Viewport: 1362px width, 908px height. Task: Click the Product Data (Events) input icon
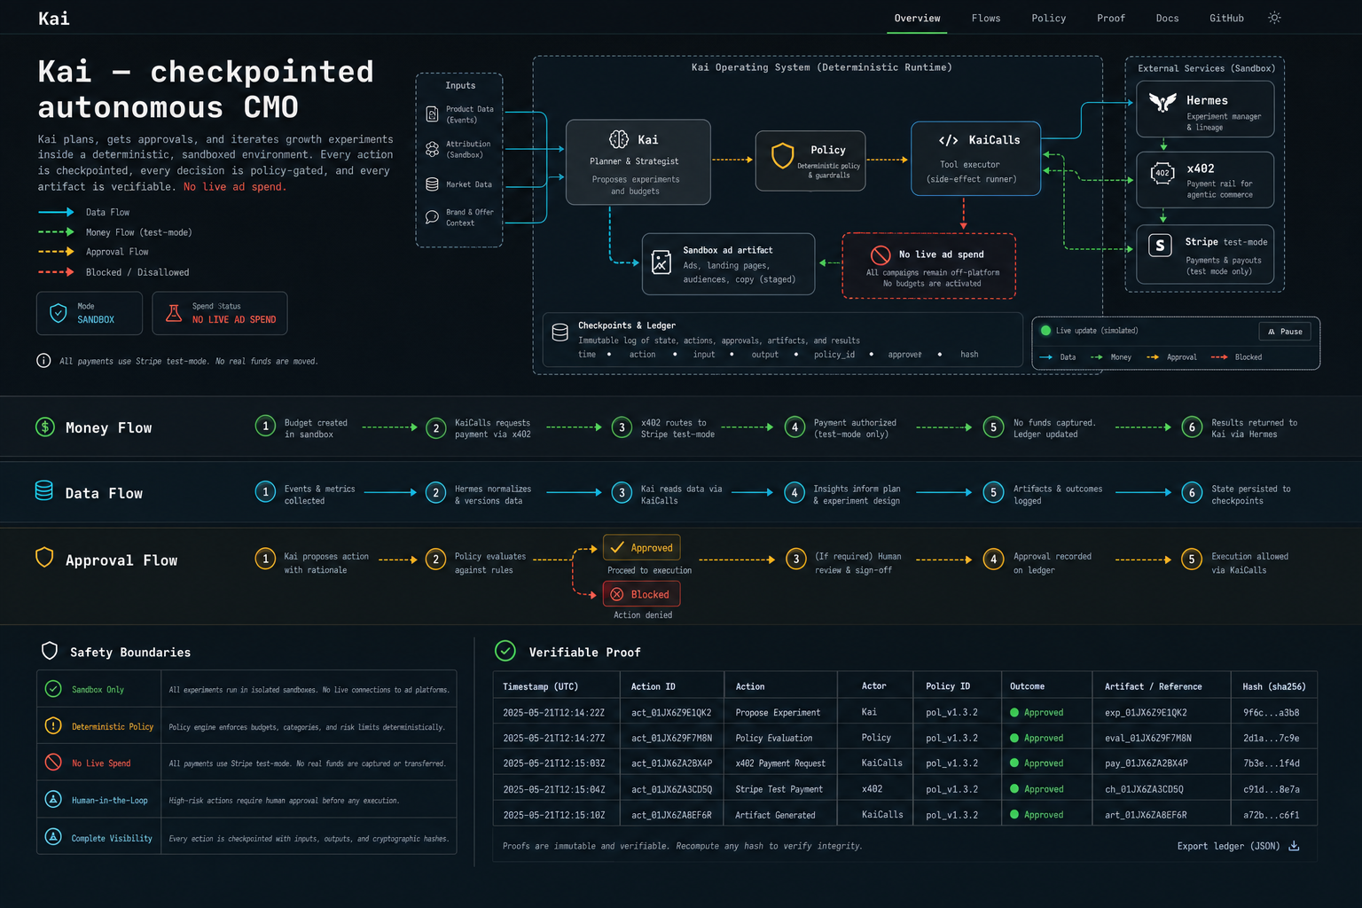pyautogui.click(x=432, y=114)
